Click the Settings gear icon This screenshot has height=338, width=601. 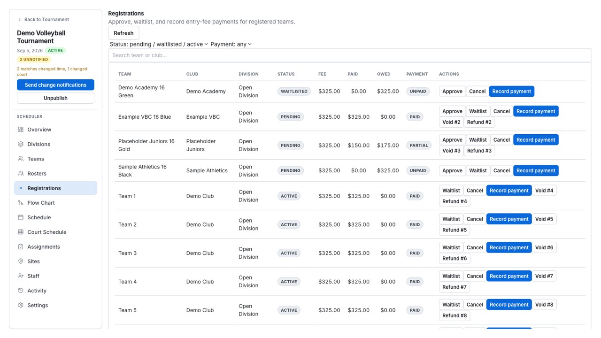pos(21,305)
